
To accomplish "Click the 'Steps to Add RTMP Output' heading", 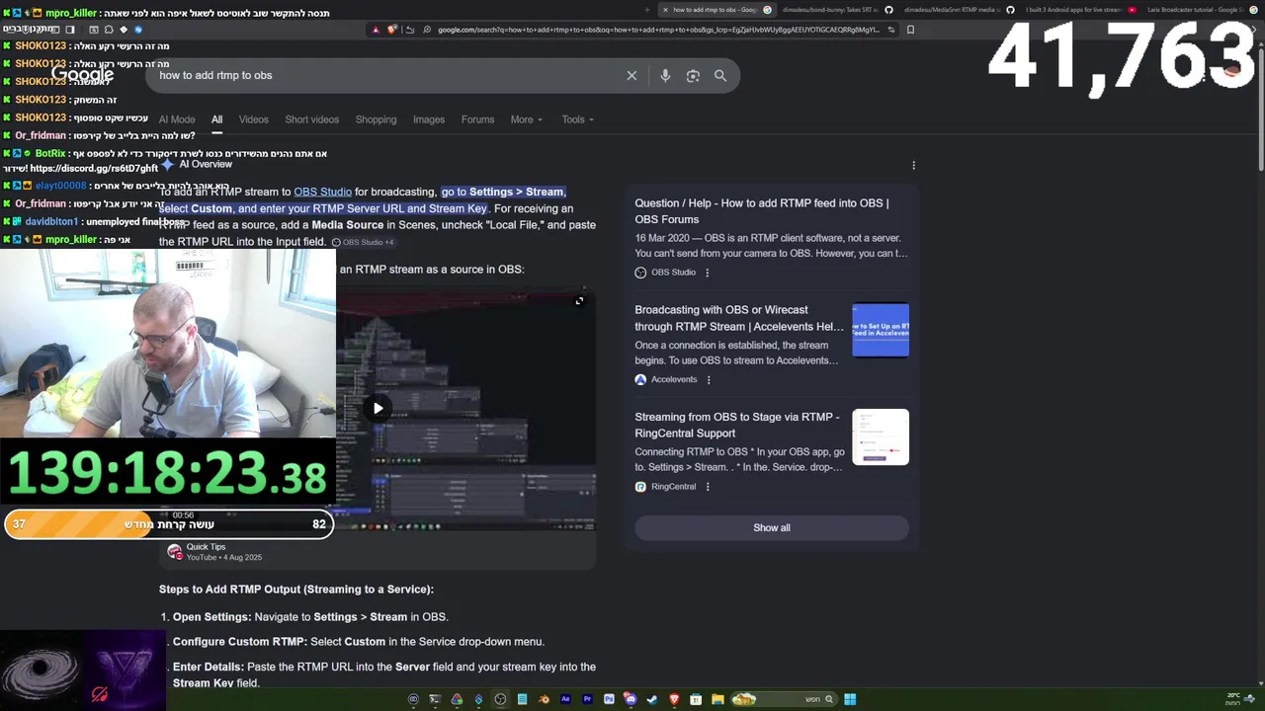I will (x=296, y=590).
